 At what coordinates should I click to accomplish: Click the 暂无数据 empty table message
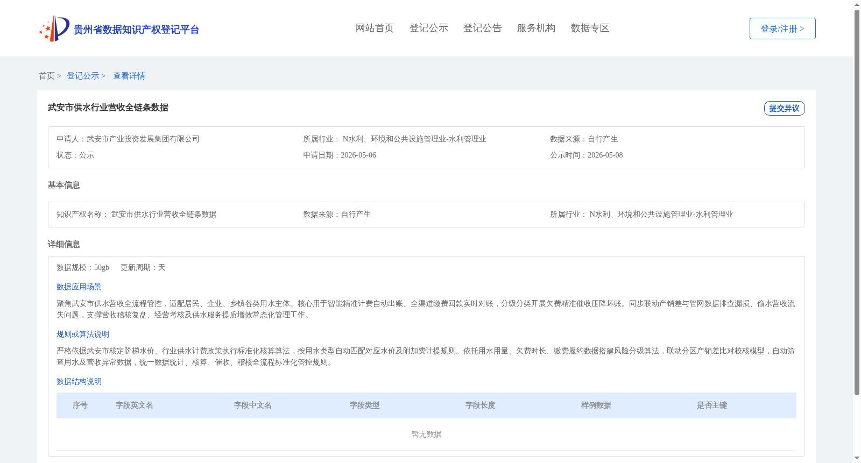coord(426,434)
